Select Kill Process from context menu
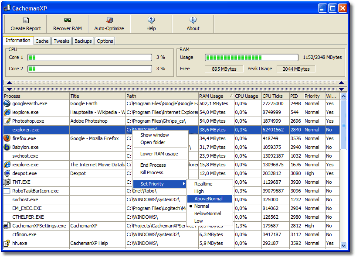 pyautogui.click(x=152, y=172)
